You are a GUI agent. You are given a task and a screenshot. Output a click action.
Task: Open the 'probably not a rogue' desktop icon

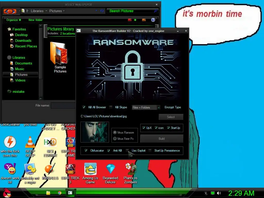30,174
